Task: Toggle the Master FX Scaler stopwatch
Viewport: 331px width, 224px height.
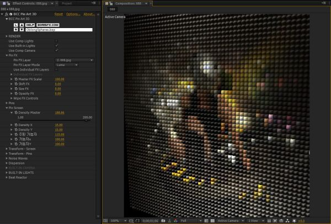Action: (x=16, y=79)
